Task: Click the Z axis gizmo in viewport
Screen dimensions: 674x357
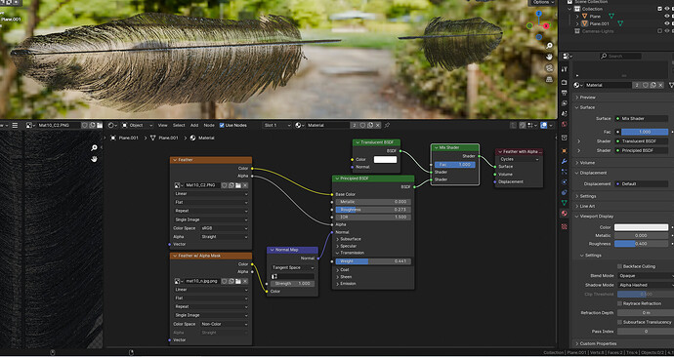Action: [x=539, y=14]
